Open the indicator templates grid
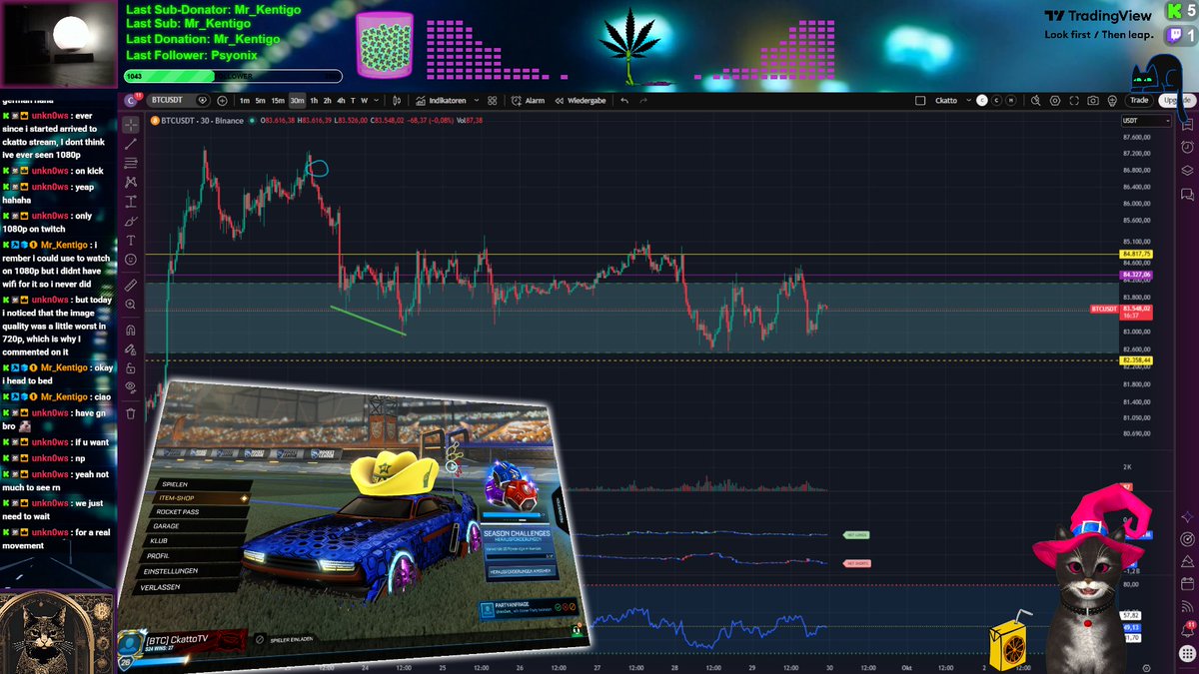 [x=492, y=100]
